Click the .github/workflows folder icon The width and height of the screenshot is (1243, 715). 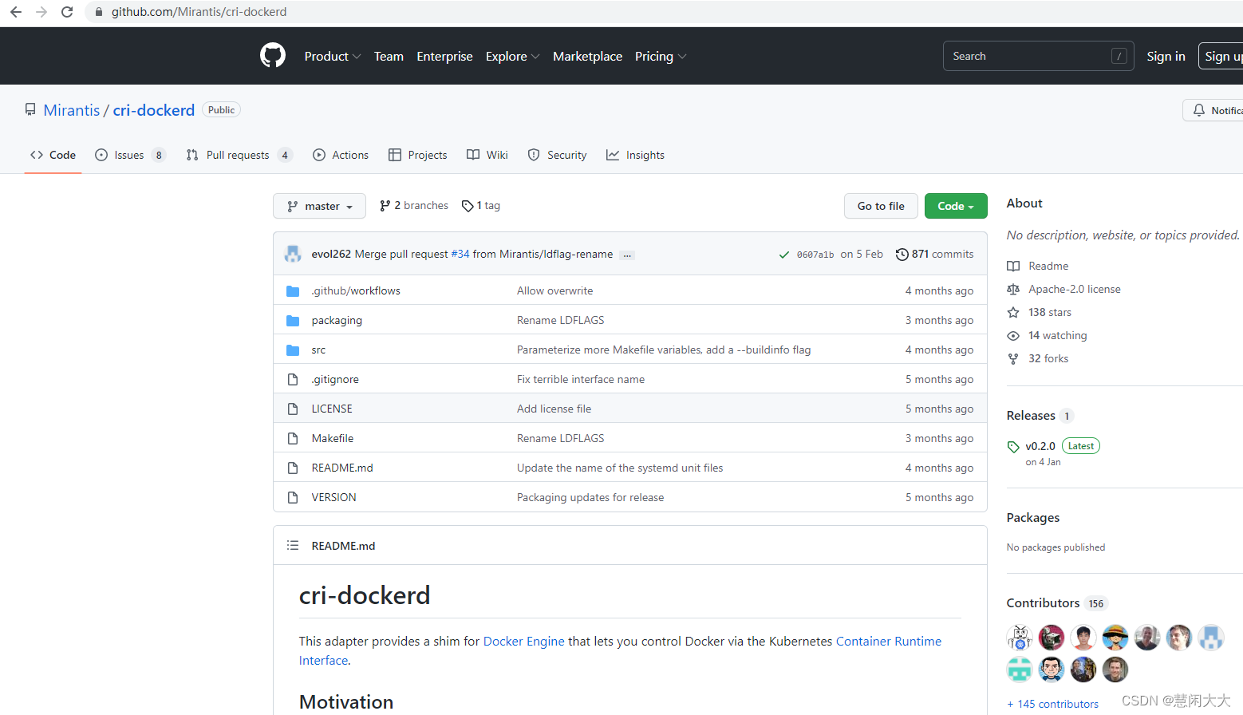click(x=293, y=290)
